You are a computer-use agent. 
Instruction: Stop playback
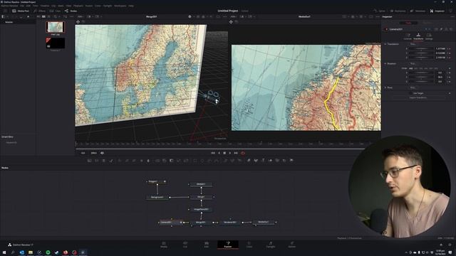[x=224, y=153]
